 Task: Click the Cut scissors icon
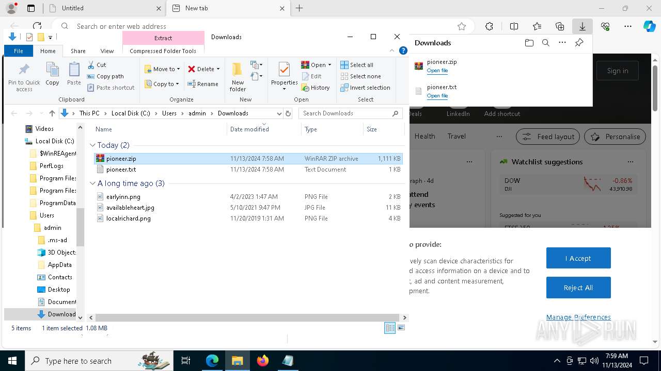tap(91, 65)
